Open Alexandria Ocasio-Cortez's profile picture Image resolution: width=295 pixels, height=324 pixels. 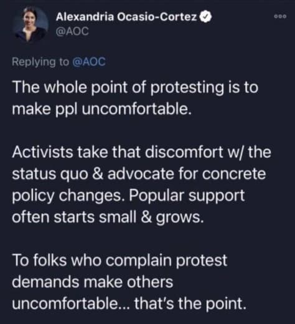[30, 24]
